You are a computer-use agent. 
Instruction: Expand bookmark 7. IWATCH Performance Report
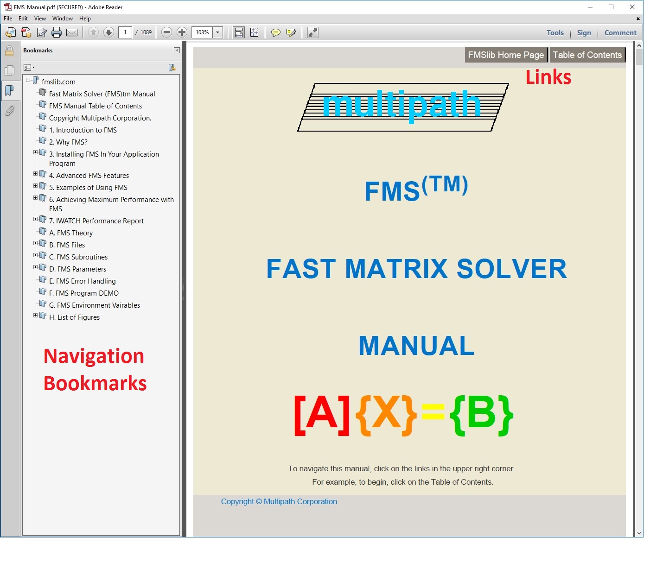point(35,219)
